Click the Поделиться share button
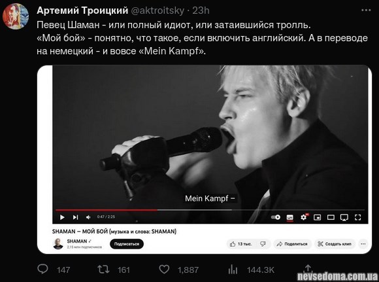The image size is (379, 282). click(292, 244)
